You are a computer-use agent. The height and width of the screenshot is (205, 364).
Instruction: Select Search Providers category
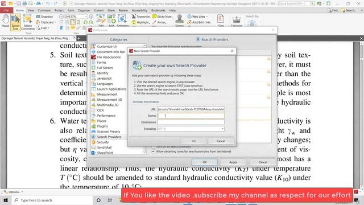pos(109,137)
